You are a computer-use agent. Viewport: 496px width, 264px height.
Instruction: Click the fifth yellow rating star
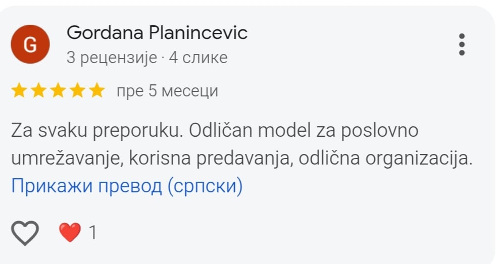point(96,91)
